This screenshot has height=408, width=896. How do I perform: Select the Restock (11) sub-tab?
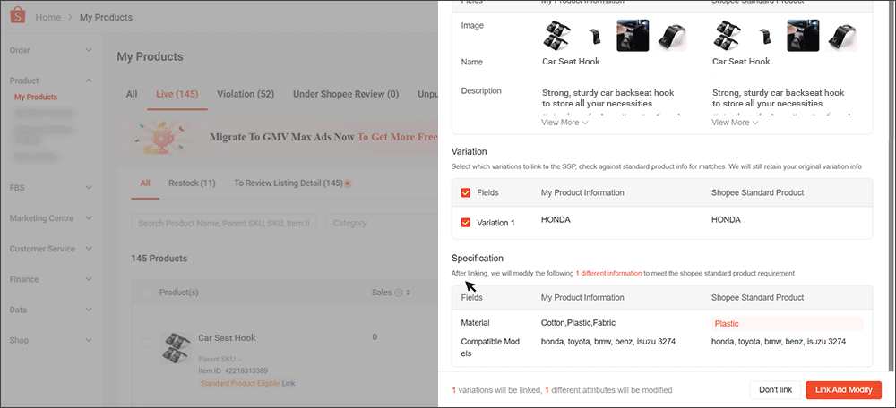pos(192,183)
